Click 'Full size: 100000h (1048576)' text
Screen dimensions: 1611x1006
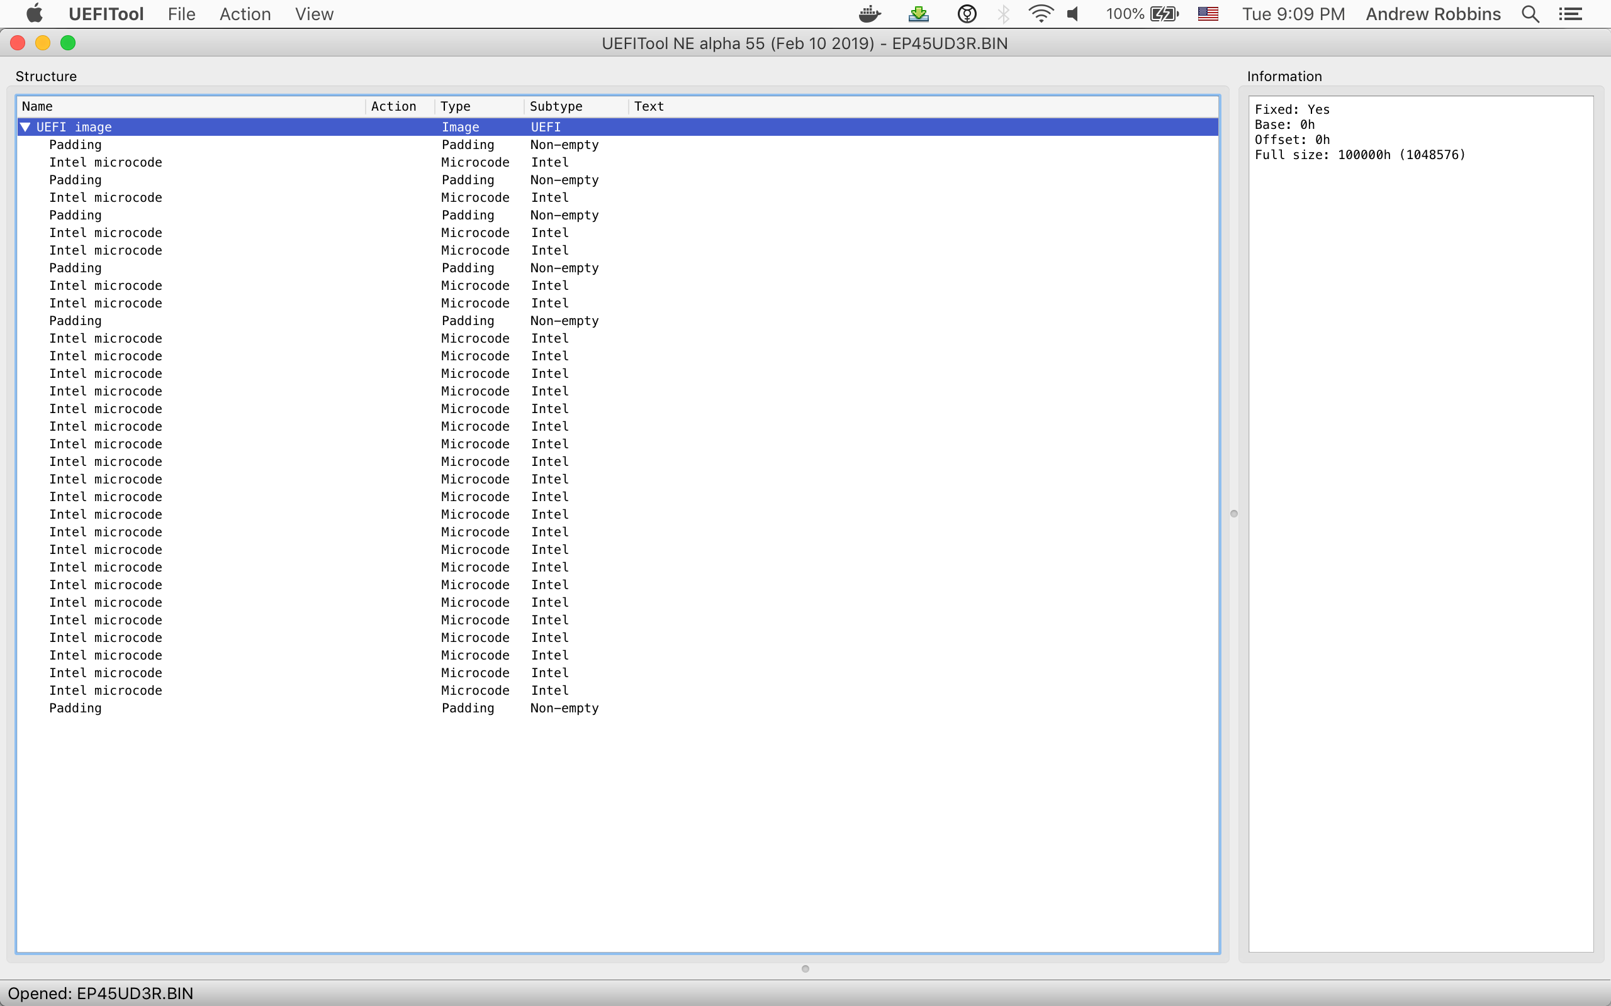click(x=1360, y=155)
